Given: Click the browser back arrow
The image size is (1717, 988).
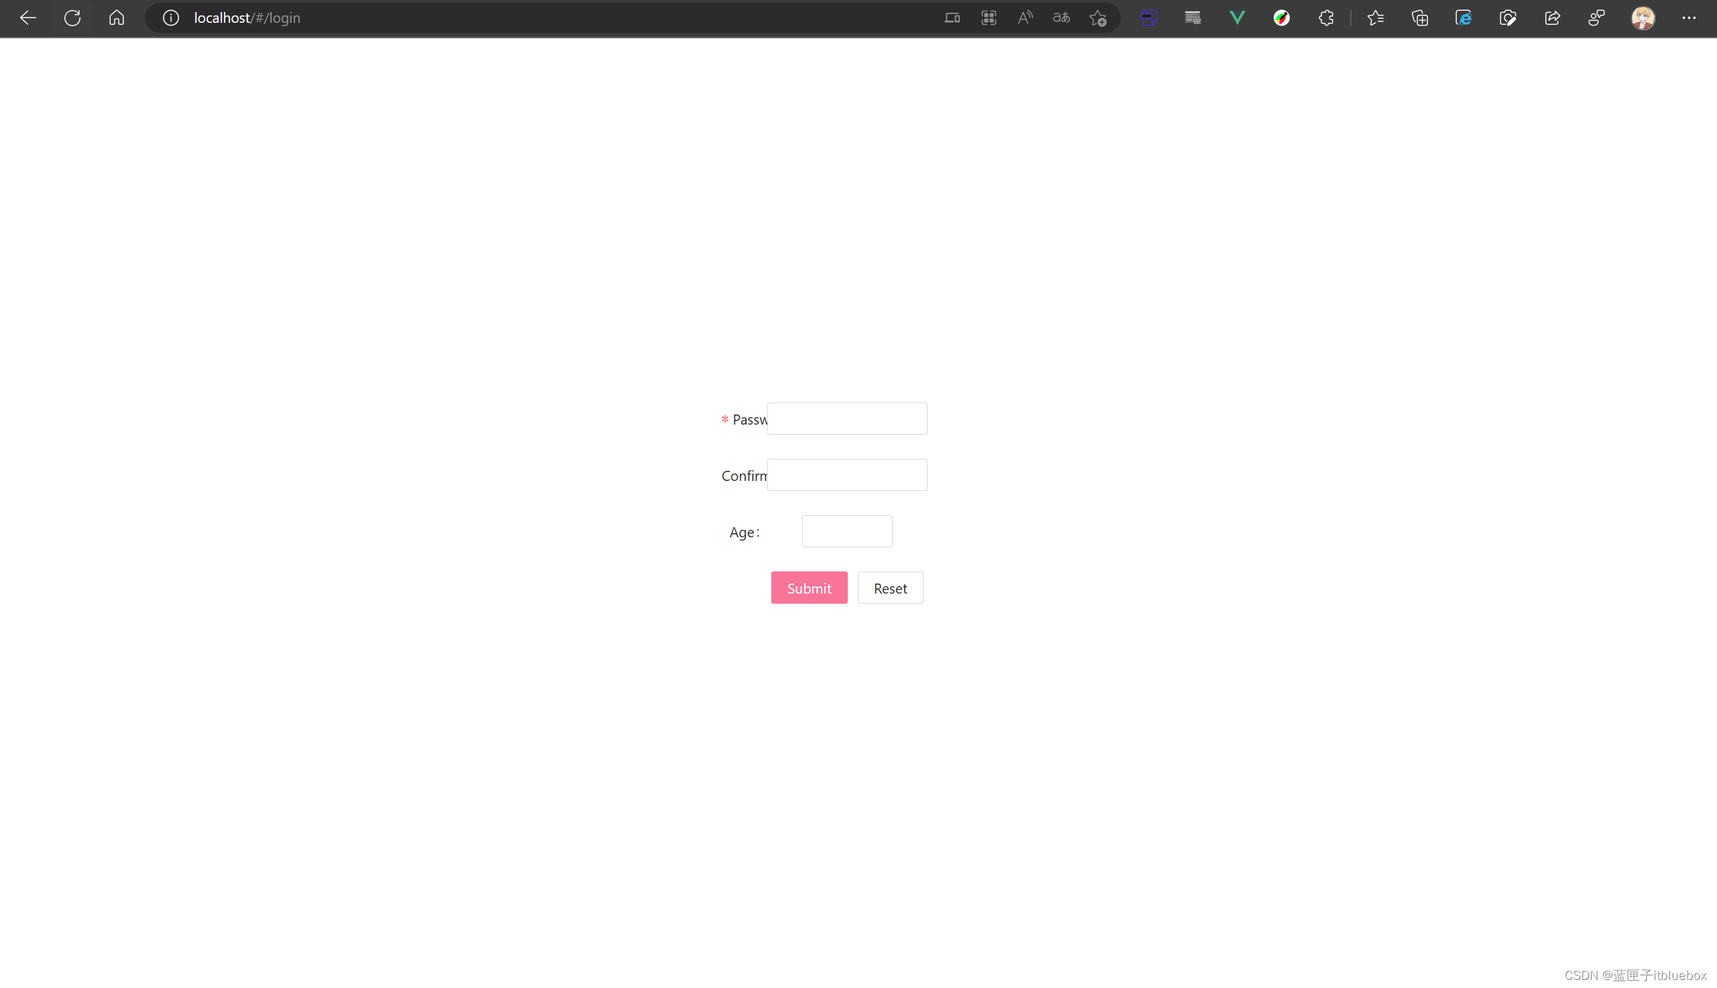Looking at the screenshot, I should pyautogui.click(x=27, y=17).
